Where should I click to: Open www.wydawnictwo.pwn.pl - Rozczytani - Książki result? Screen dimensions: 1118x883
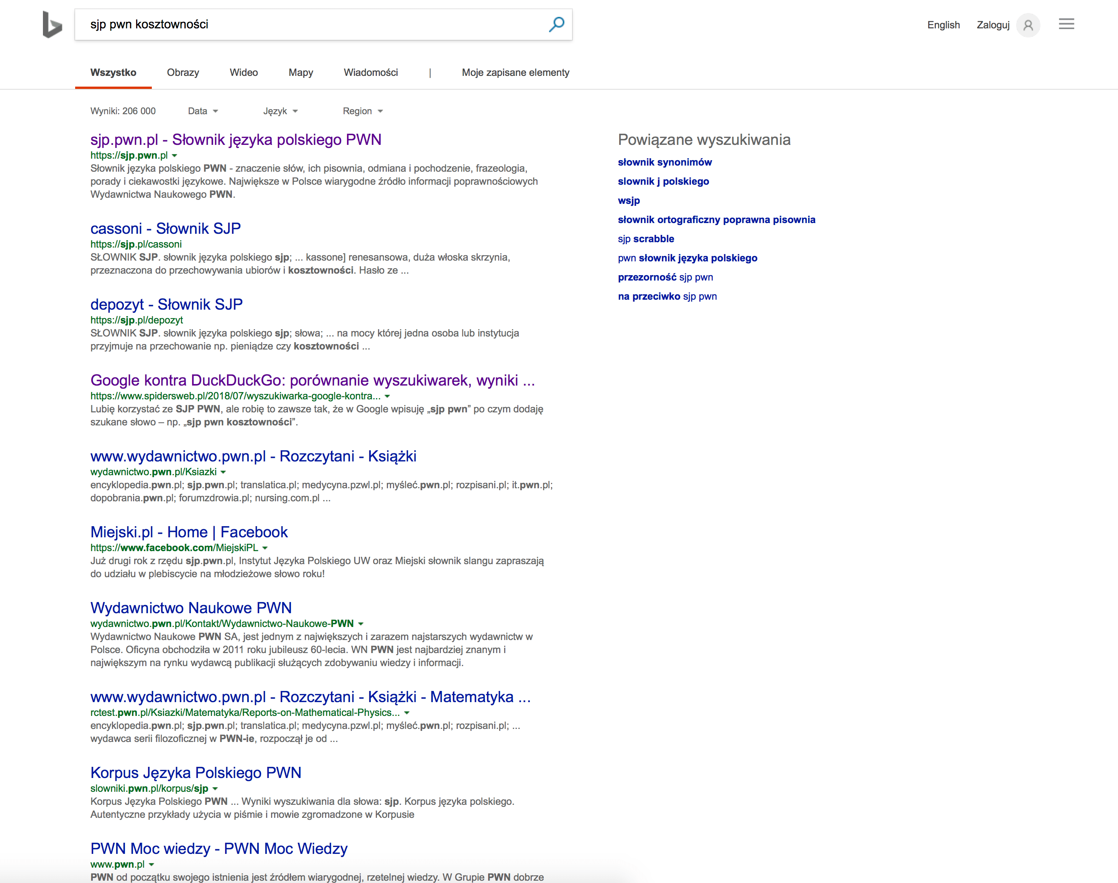pos(253,456)
